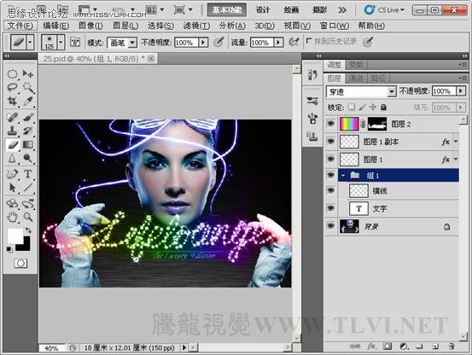Hide the 组 1 group
This screenshot has width=472, height=355.
[331, 175]
